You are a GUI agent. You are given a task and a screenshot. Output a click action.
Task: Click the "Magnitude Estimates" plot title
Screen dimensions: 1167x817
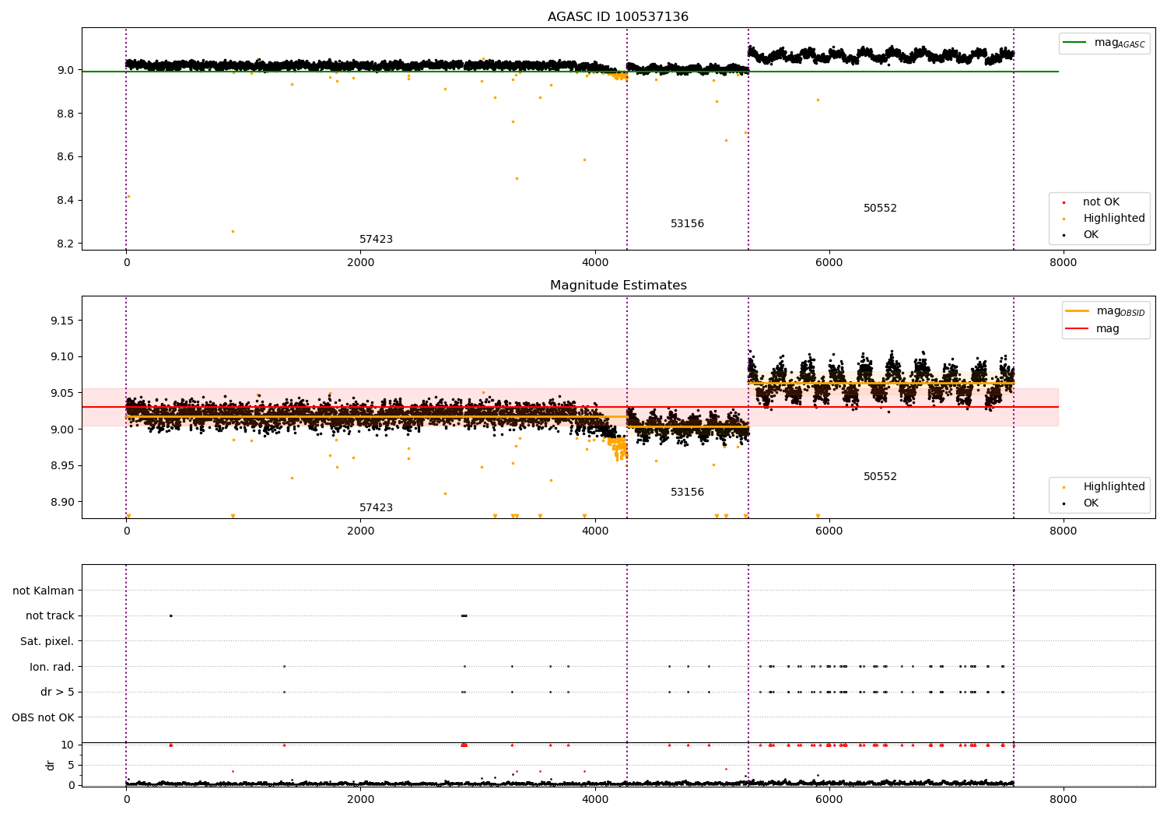point(618,286)
